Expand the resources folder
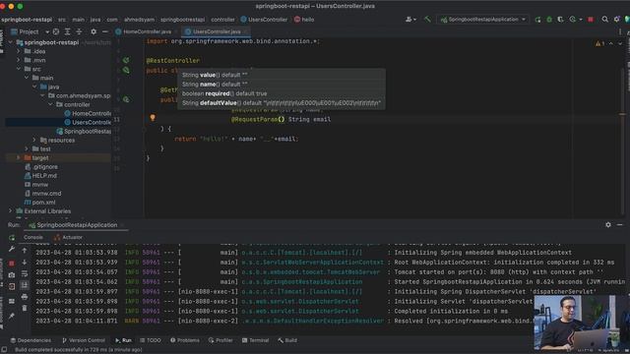The height and width of the screenshot is (354, 630). coord(34,140)
